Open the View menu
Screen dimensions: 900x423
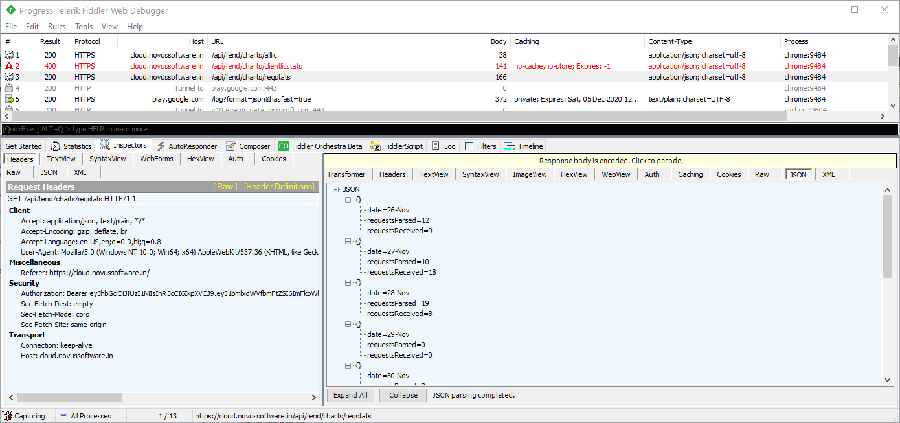point(110,27)
